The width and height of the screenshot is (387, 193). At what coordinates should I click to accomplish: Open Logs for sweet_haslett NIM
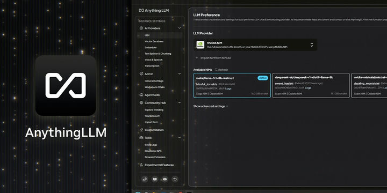308,88
